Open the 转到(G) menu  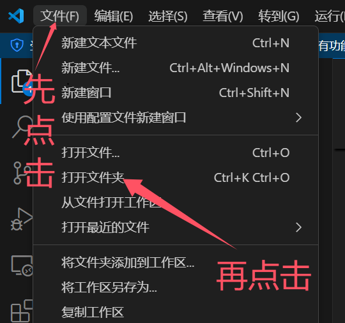(x=279, y=16)
